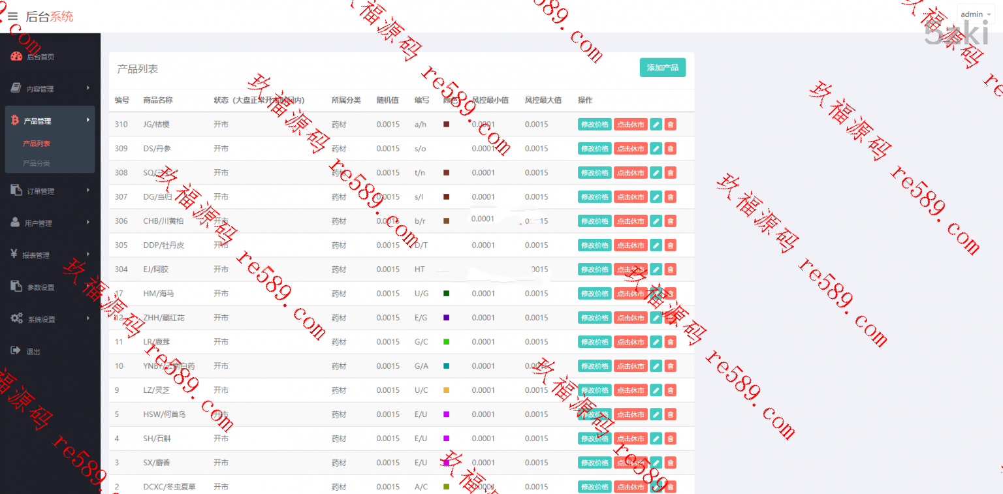The image size is (1003, 494).
Task: Select 产品列表 in the sidebar
Action: point(37,144)
